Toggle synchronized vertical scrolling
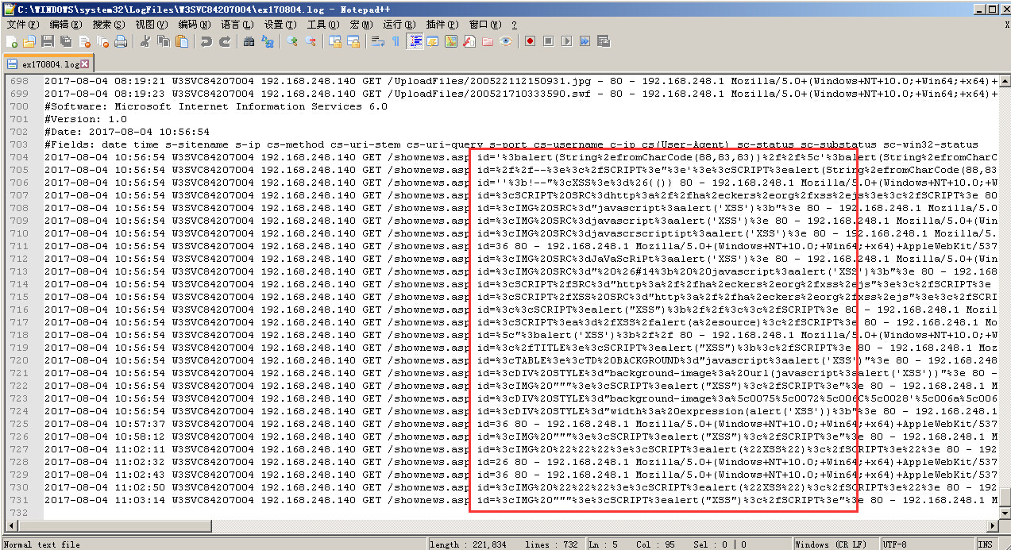The image size is (1011, 550). tap(335, 41)
